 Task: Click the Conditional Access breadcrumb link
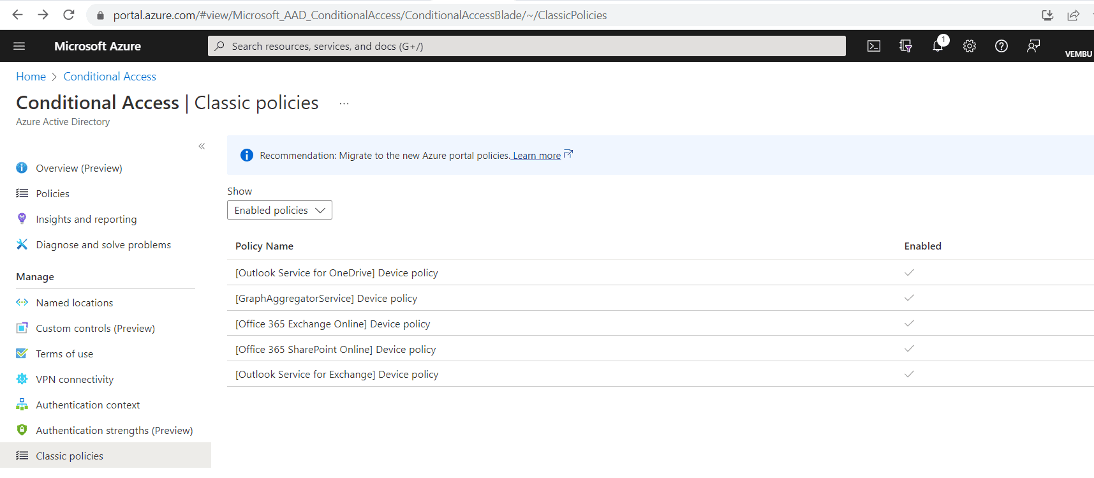[x=110, y=77]
